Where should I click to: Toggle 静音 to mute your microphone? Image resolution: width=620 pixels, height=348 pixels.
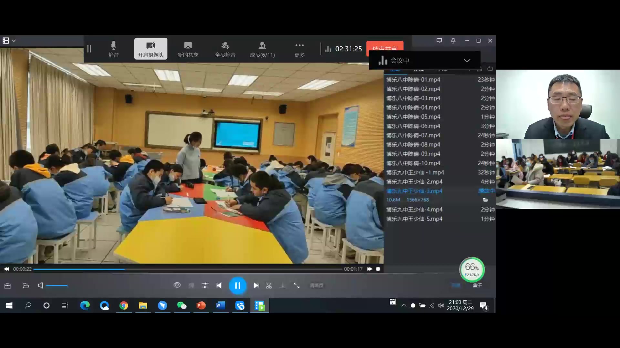pyautogui.click(x=114, y=49)
